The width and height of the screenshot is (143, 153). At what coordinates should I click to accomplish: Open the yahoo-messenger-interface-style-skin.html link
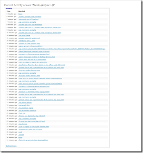pos(34,51)
